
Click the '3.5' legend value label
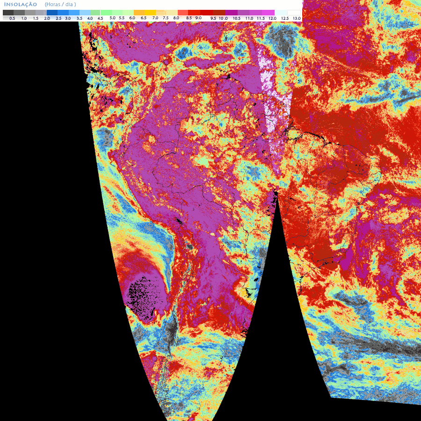point(80,18)
